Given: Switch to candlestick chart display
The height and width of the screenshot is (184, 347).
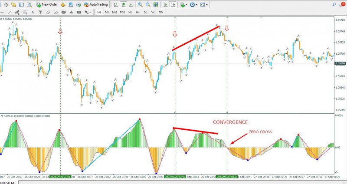Looking at the screenshot, I should (x=124, y=4).
